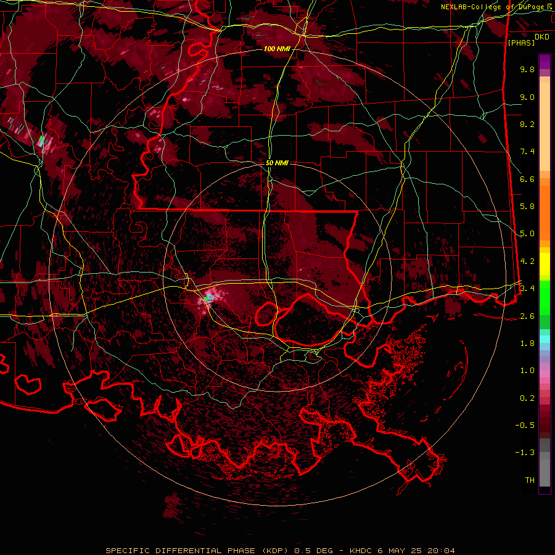This screenshot has height=555, width=555.
Task: Select the 0.2 value on the color scale
Action: coord(527,398)
